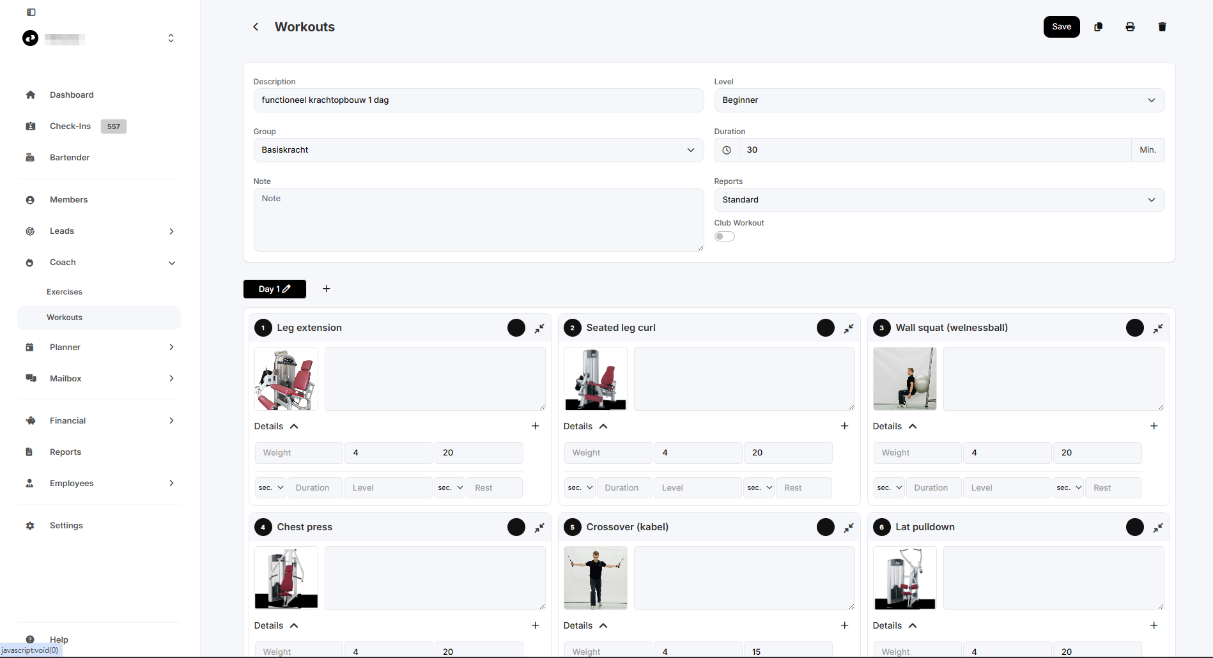Toggle Details under Seated leg curl
This screenshot has height=658, width=1213.
[585, 426]
